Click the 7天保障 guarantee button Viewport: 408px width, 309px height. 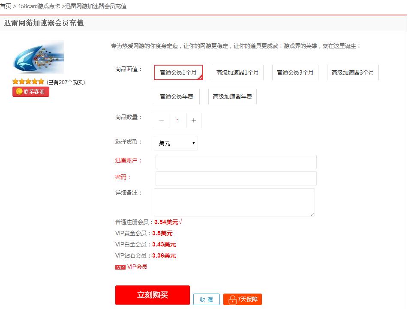tap(243, 300)
